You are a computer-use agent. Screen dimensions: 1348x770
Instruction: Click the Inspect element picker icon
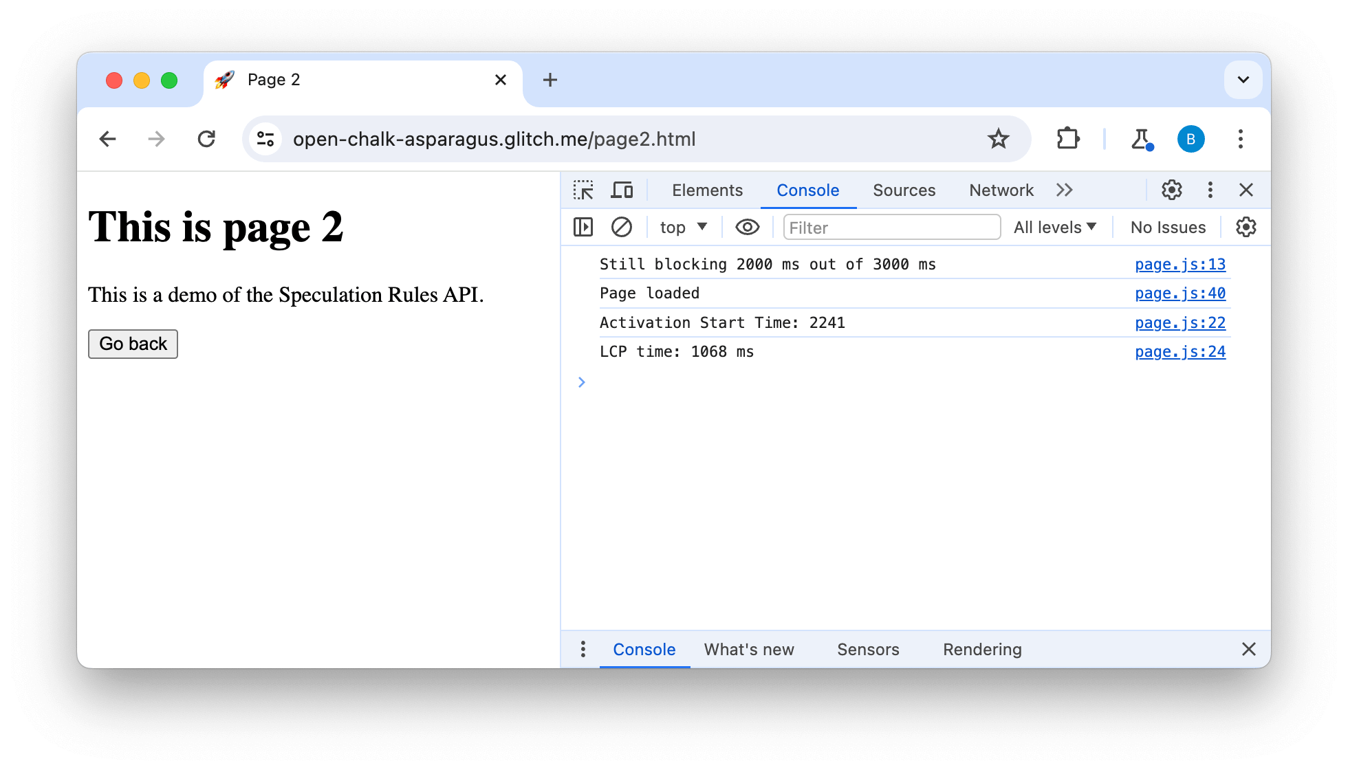(584, 190)
